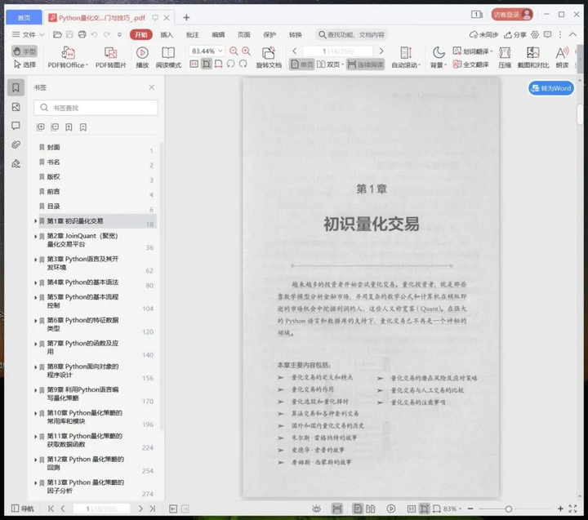Click the page number field in toolbar

click(x=337, y=51)
